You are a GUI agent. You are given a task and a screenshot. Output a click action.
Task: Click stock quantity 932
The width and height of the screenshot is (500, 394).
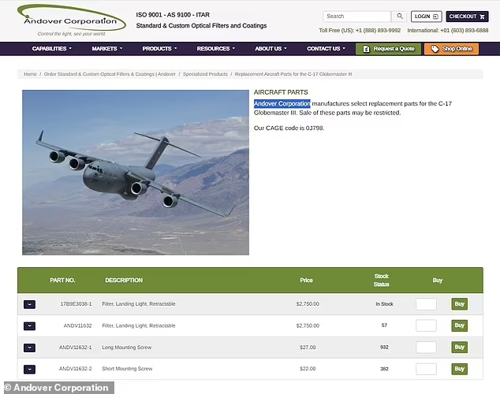[x=384, y=348]
